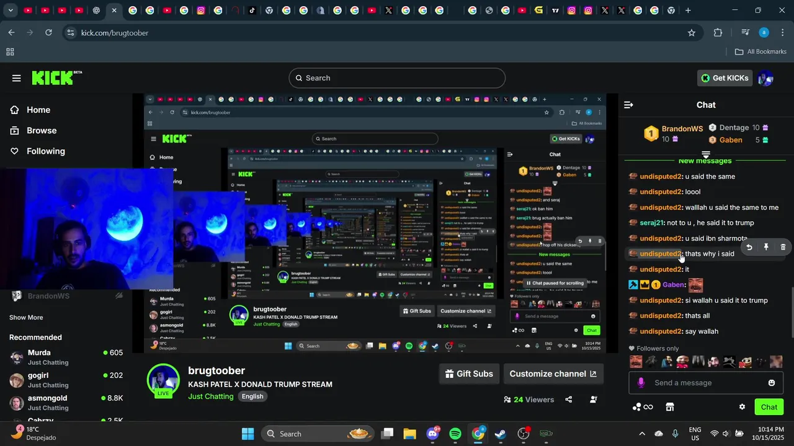The height and width of the screenshot is (446, 794).
Task: Open Task View on the taskbar
Action: coord(387,434)
